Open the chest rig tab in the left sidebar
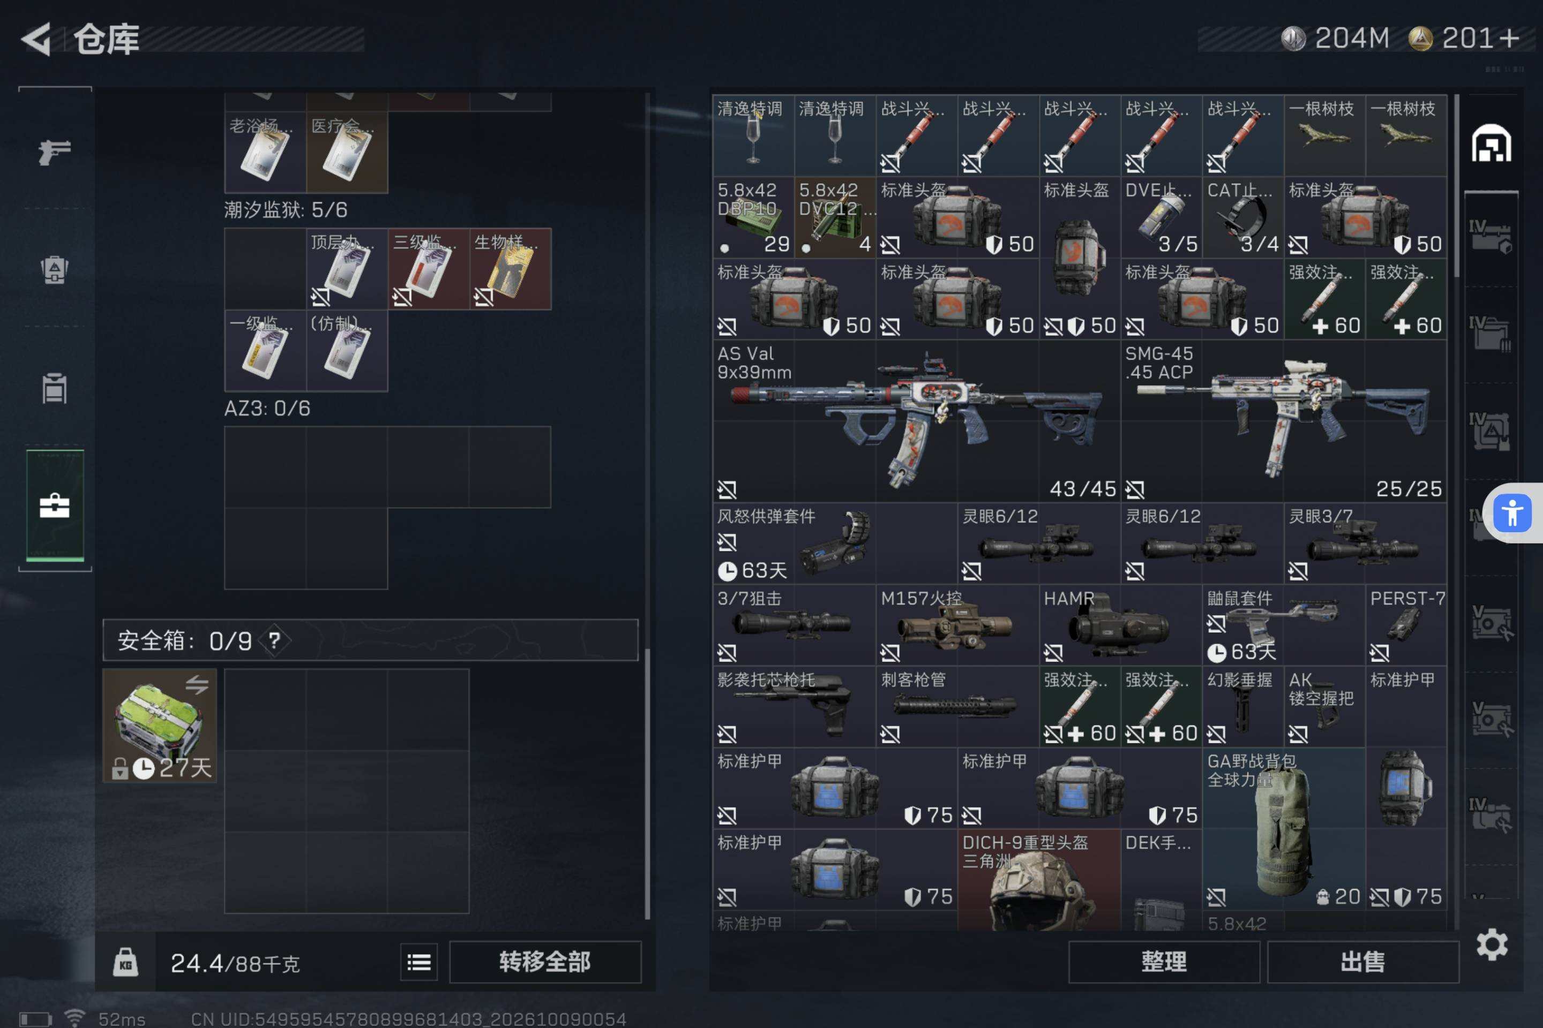This screenshot has height=1028, width=1543. (55, 269)
